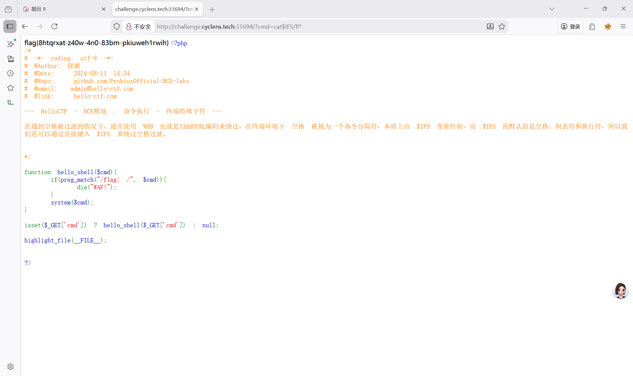Expand the list all tabs chevron
The width and height of the screenshot is (633, 376).
coord(552,9)
